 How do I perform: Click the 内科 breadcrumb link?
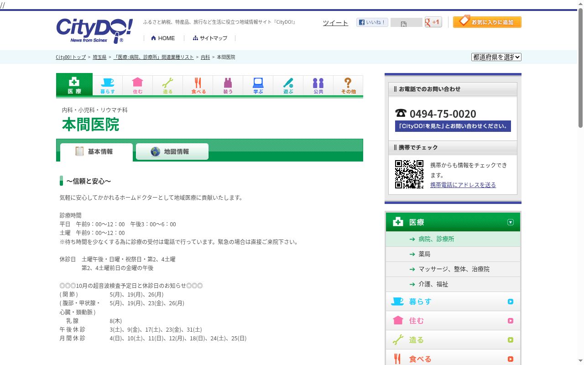[205, 57]
